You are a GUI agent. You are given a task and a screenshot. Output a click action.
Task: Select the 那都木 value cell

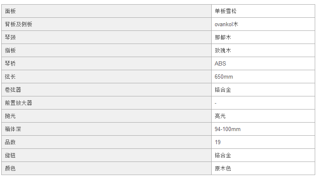pyautogui.click(x=263, y=37)
